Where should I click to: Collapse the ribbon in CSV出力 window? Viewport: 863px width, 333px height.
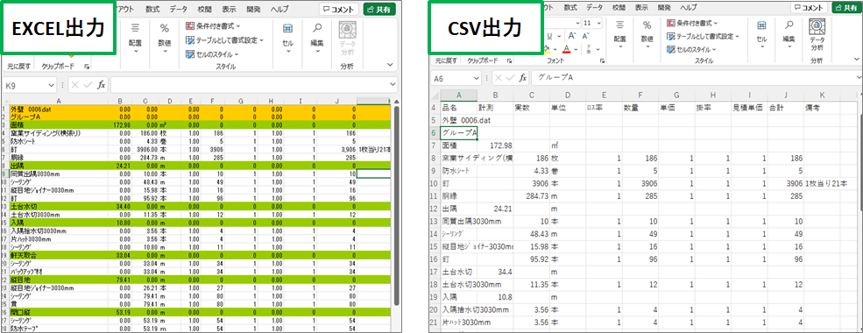[856, 60]
